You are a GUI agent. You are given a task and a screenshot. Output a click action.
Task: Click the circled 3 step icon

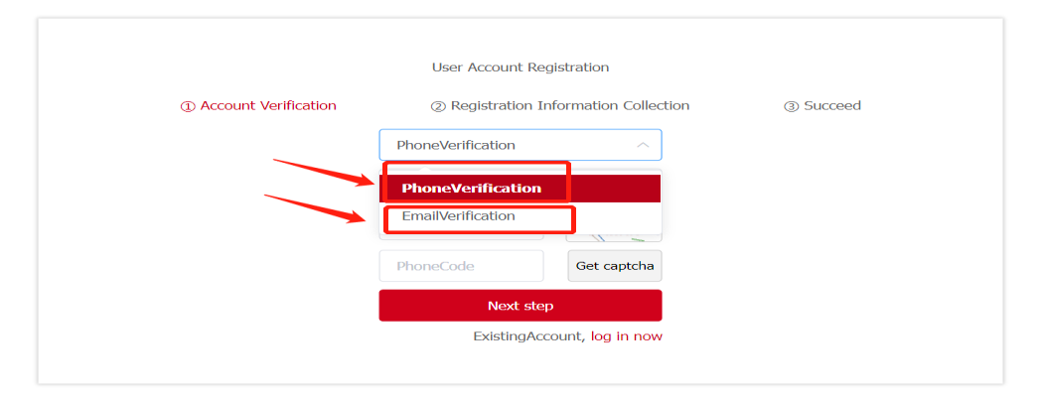point(792,106)
